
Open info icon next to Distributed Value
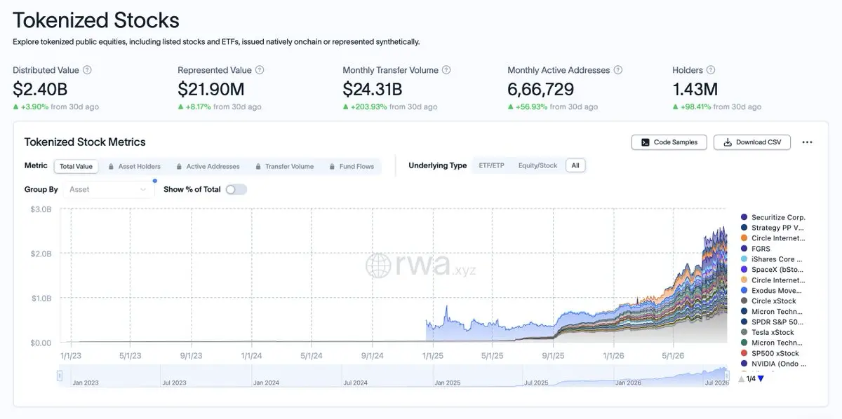pos(87,70)
